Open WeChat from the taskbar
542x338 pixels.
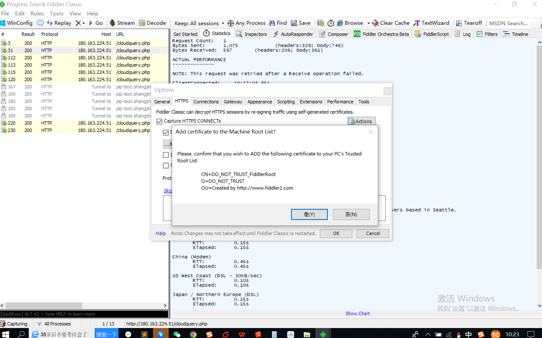click(x=177, y=334)
